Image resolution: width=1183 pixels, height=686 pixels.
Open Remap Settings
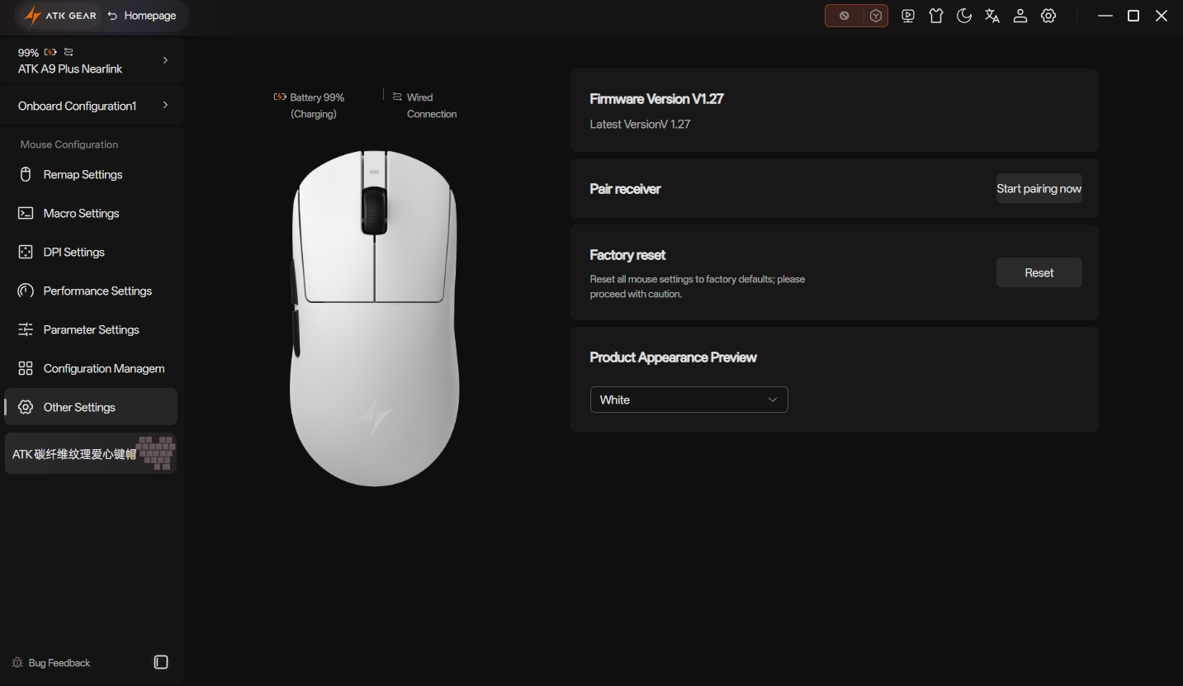coord(91,174)
